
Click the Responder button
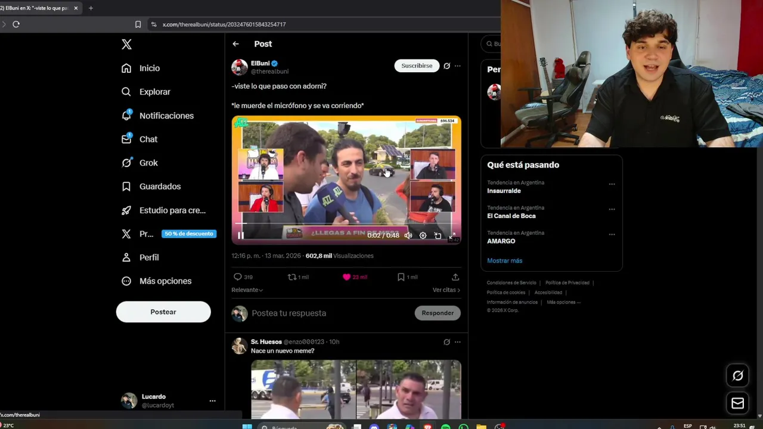pyautogui.click(x=438, y=313)
